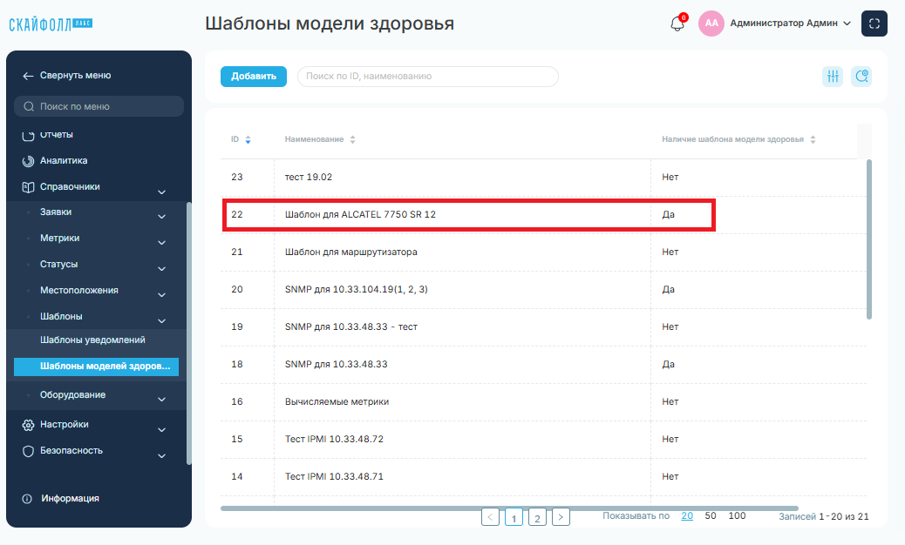This screenshot has height=545, width=905.
Task: Select Шаблоны моделей здоровья menu item
Action: coord(97,367)
